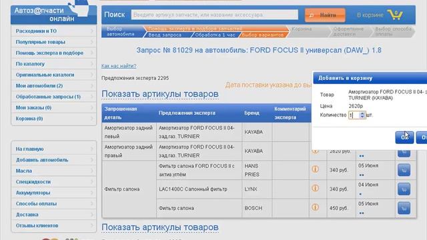The width and height of the screenshot is (427, 240).
Task: Select the Выбор способа оплаты step
Action: pos(393,31)
